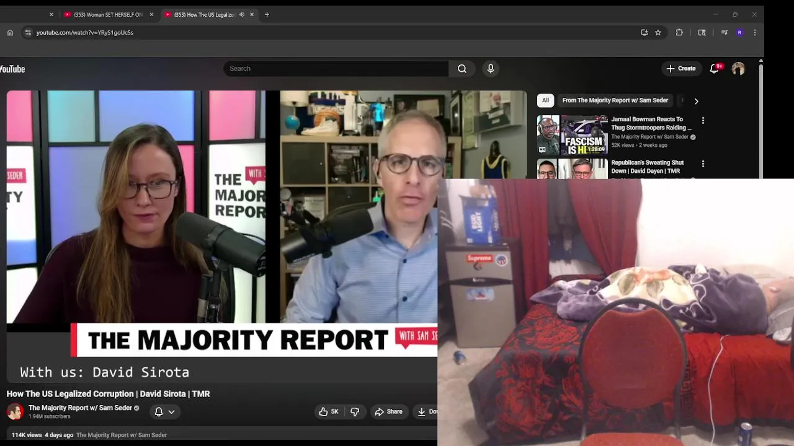This screenshot has height=446, width=794.
Task: Open 'Republican's Sweating Shut Down' video title
Action: click(x=648, y=167)
